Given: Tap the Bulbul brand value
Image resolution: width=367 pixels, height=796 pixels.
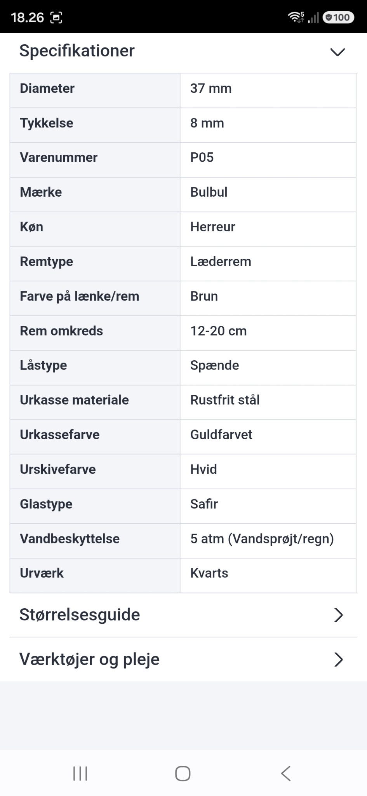Looking at the screenshot, I should pyautogui.click(x=209, y=192).
